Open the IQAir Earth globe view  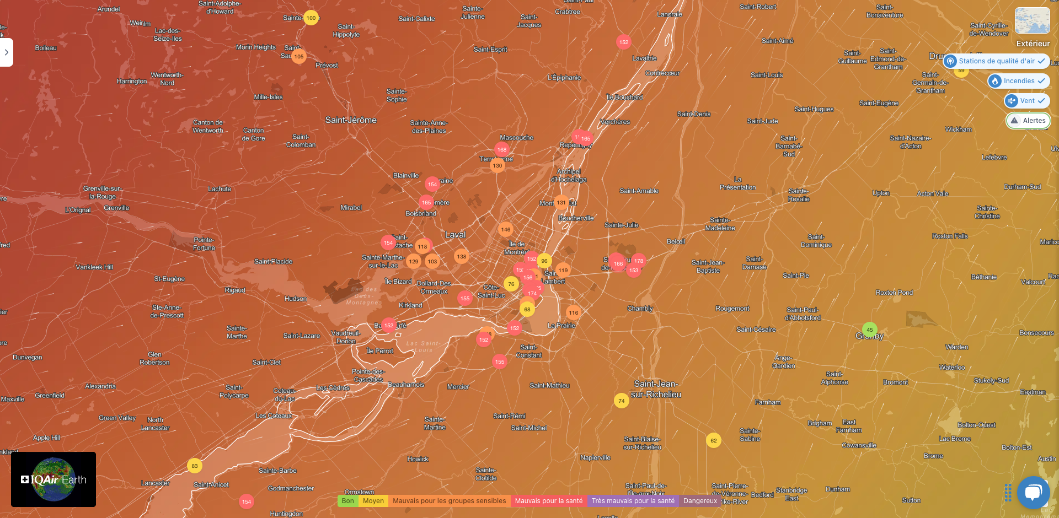click(x=54, y=479)
